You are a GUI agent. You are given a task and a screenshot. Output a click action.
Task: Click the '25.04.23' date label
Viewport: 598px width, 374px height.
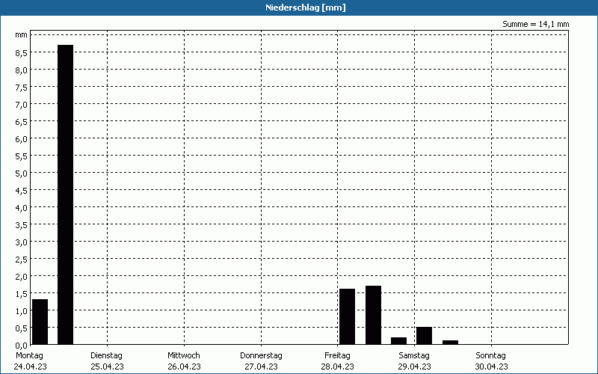(x=107, y=367)
